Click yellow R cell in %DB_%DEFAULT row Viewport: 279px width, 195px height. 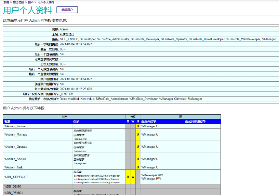[x=128, y=177]
